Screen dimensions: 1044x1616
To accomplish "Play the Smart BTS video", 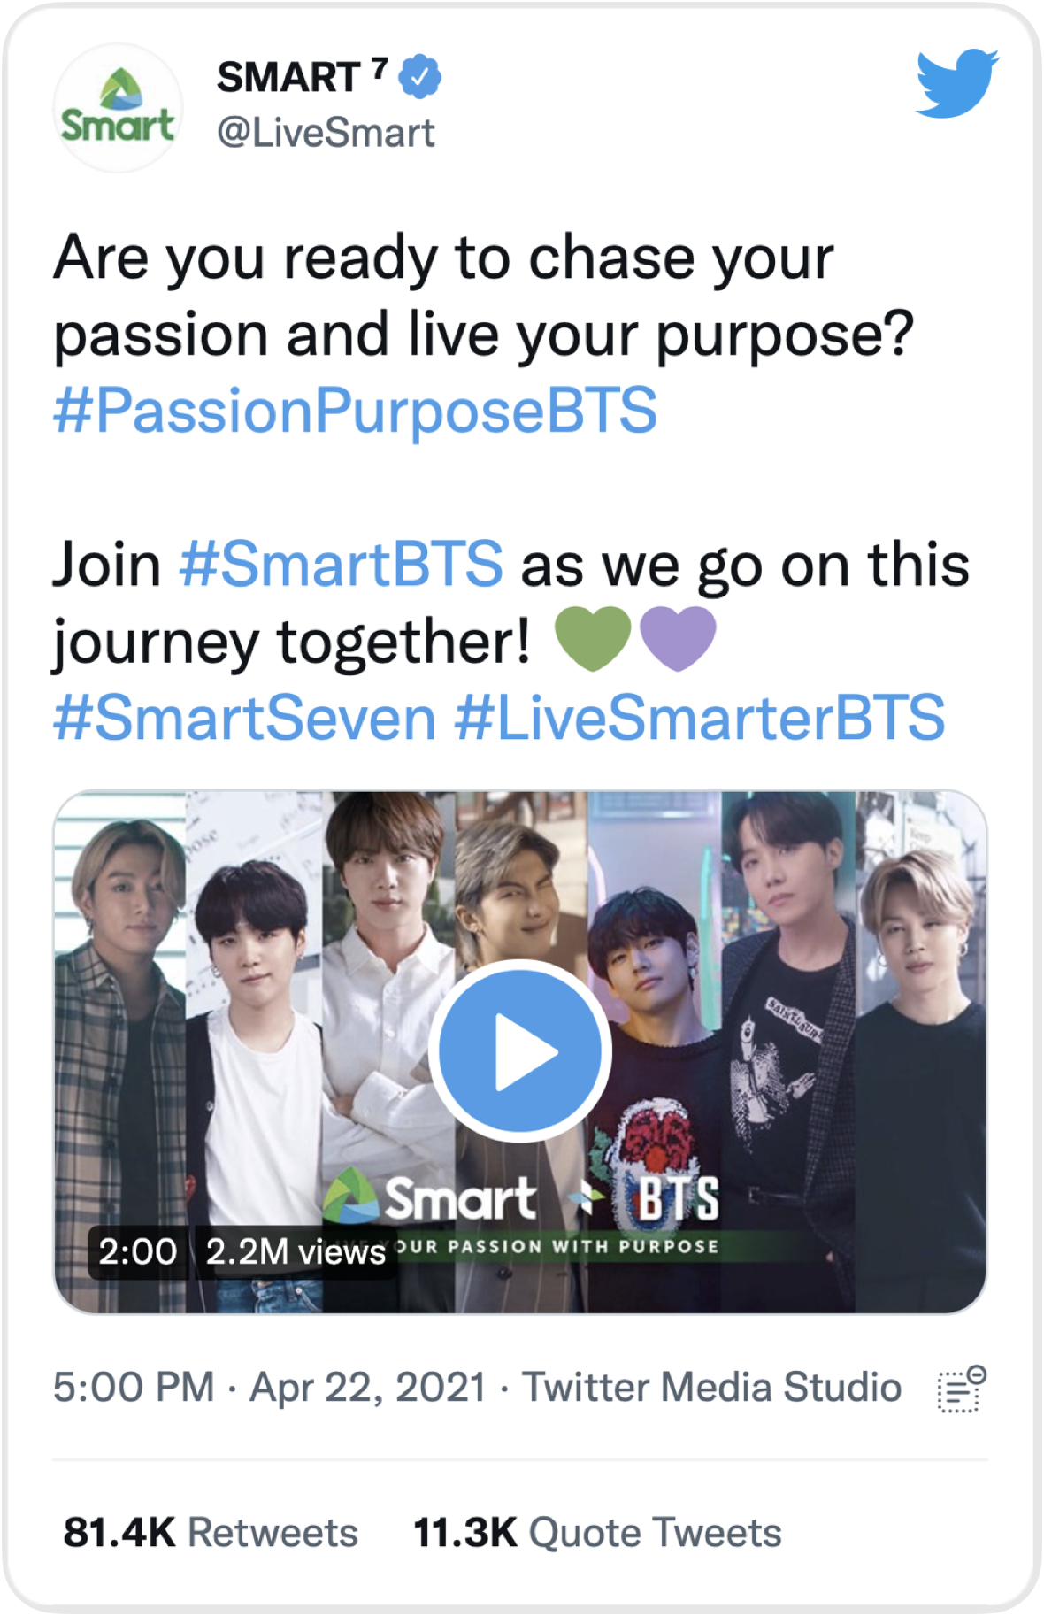I will (x=520, y=1050).
